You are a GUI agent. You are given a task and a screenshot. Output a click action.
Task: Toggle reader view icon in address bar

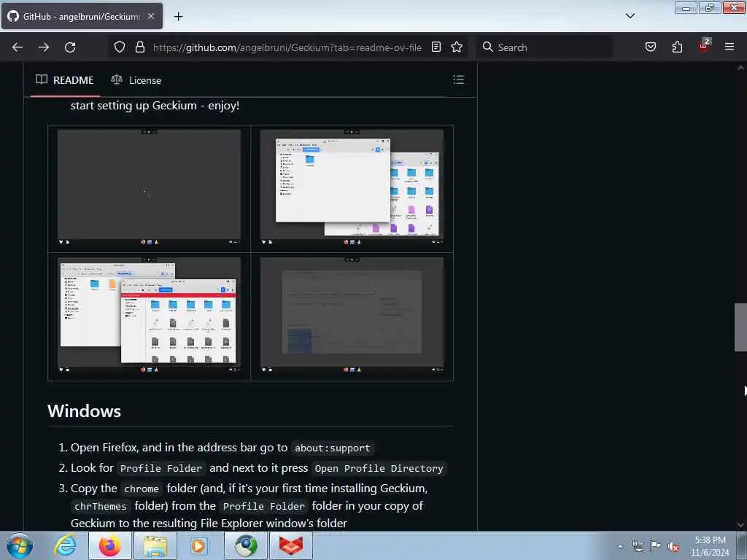436,47
